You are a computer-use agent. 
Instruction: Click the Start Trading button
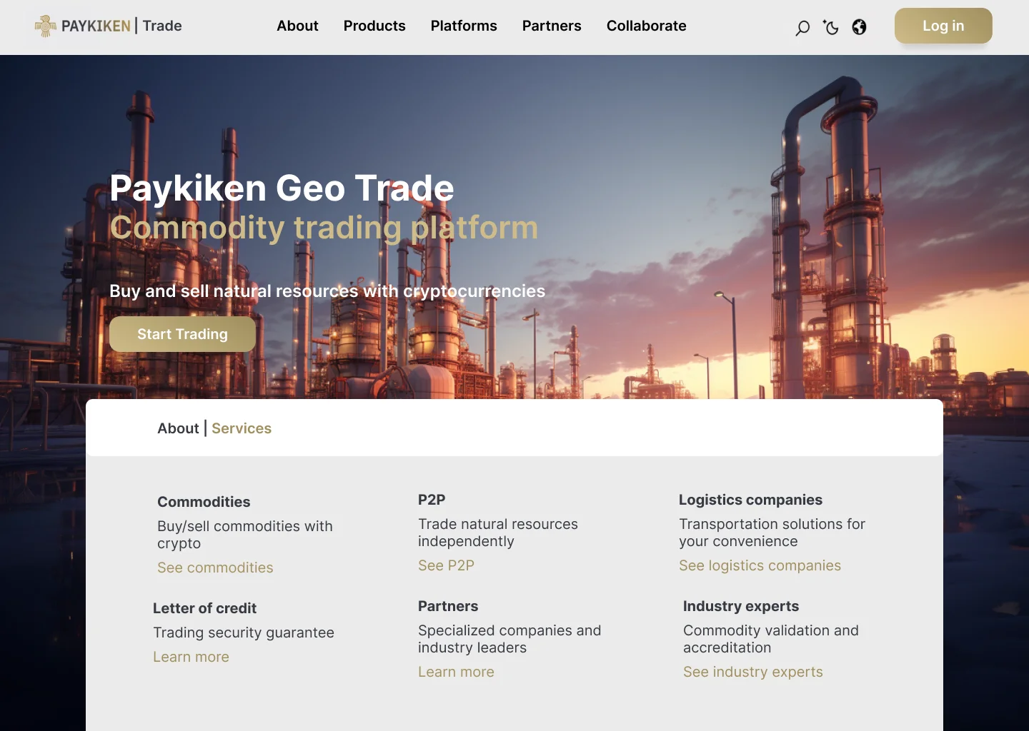click(182, 334)
